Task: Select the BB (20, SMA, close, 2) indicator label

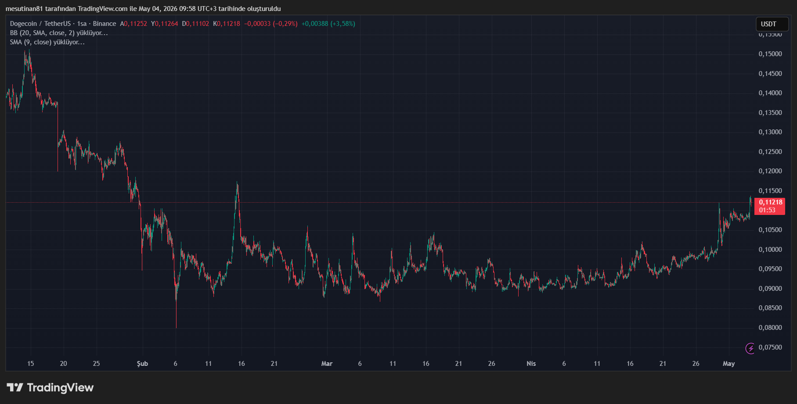Action: [59, 33]
